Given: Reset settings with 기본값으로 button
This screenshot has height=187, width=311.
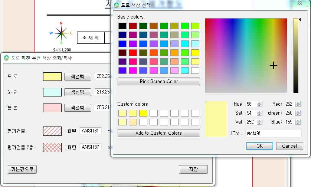Looking at the screenshot, I should click(22, 169).
